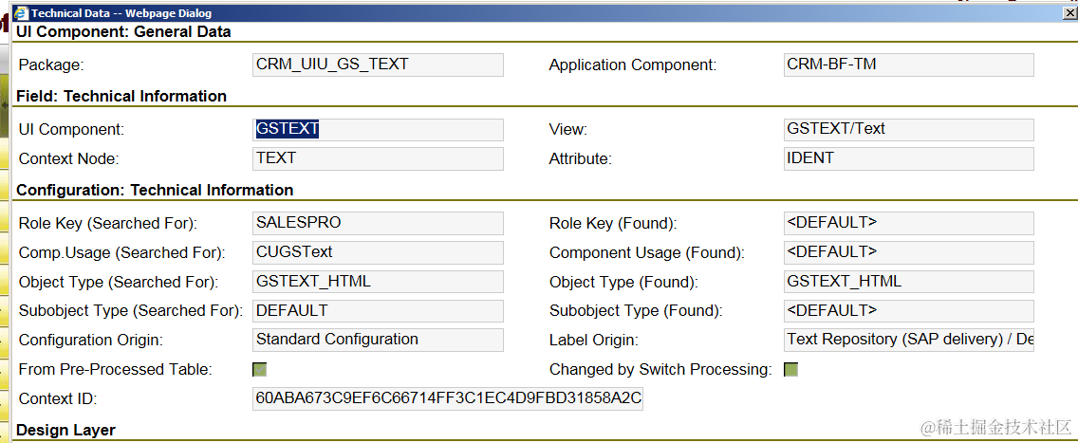Click Object Type (Found) GSTEXT_HTML field

click(x=909, y=282)
